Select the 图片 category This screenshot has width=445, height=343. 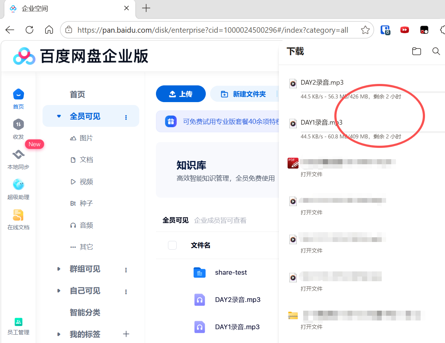point(81,138)
